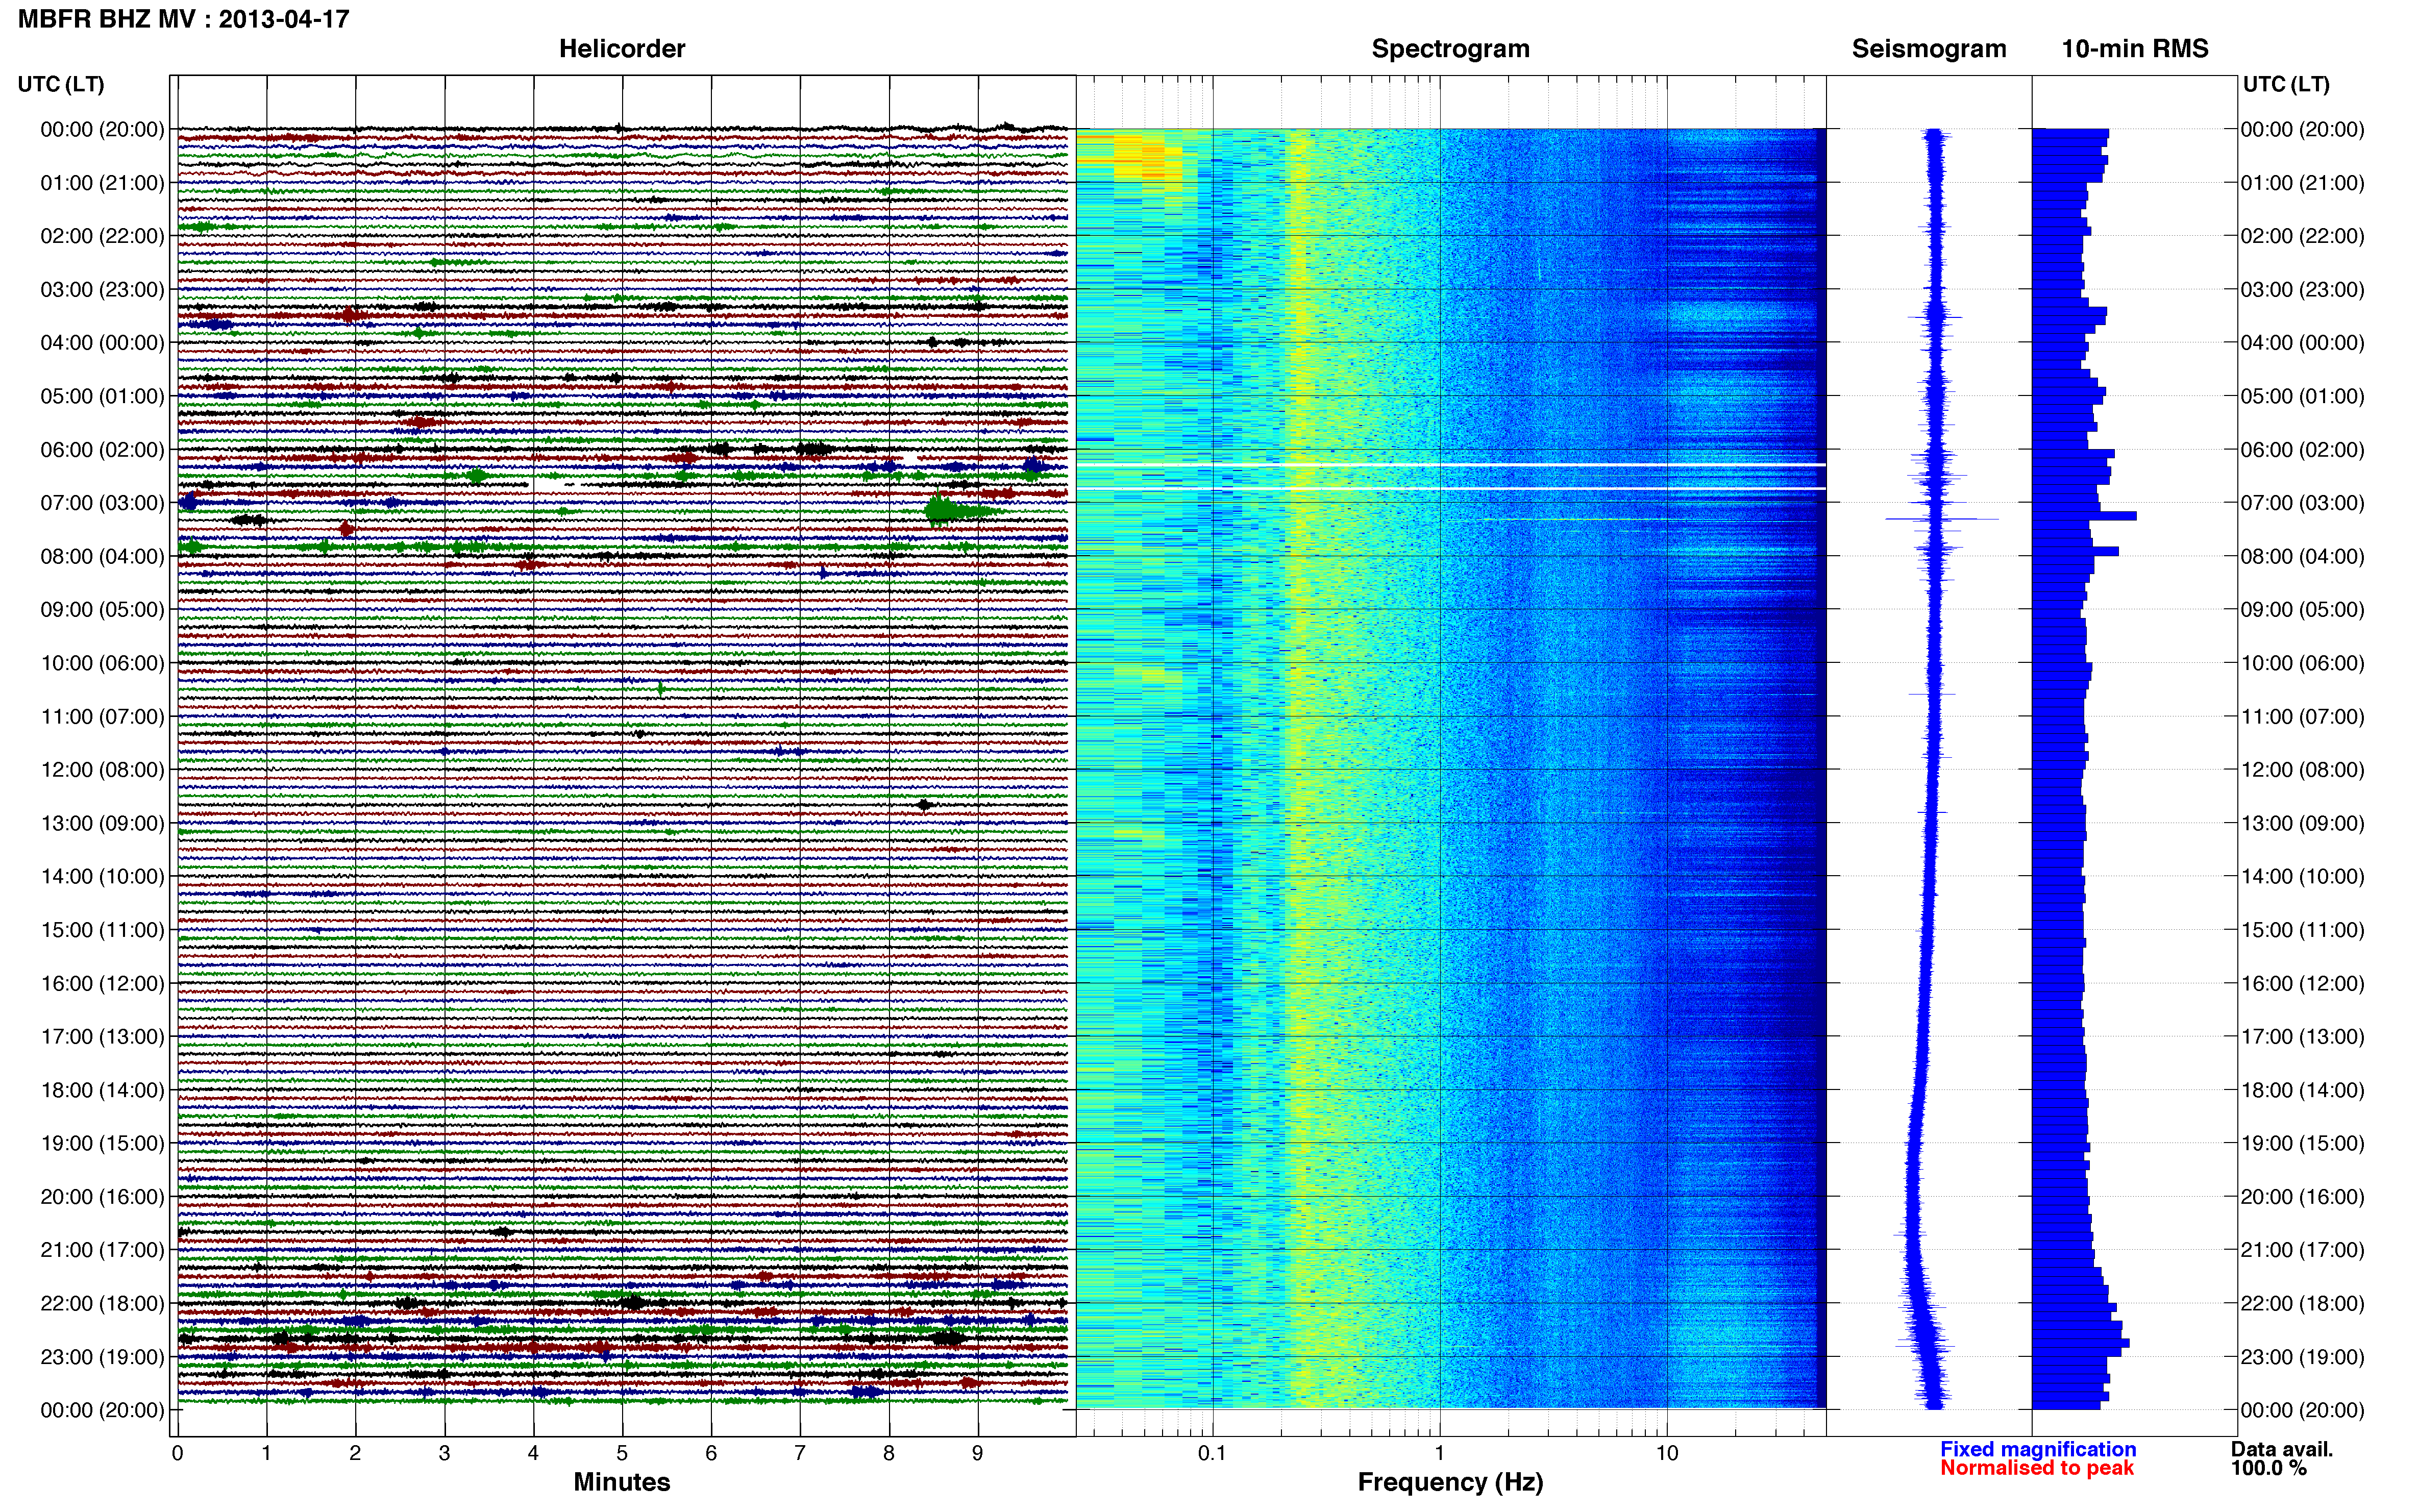Click left-axis time label '07:00 (03:00)'
Screen dimensions: 2419x1512
click(102, 503)
